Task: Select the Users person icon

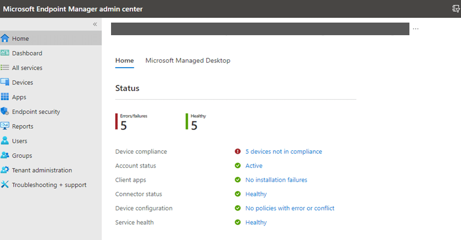Action: [5, 141]
